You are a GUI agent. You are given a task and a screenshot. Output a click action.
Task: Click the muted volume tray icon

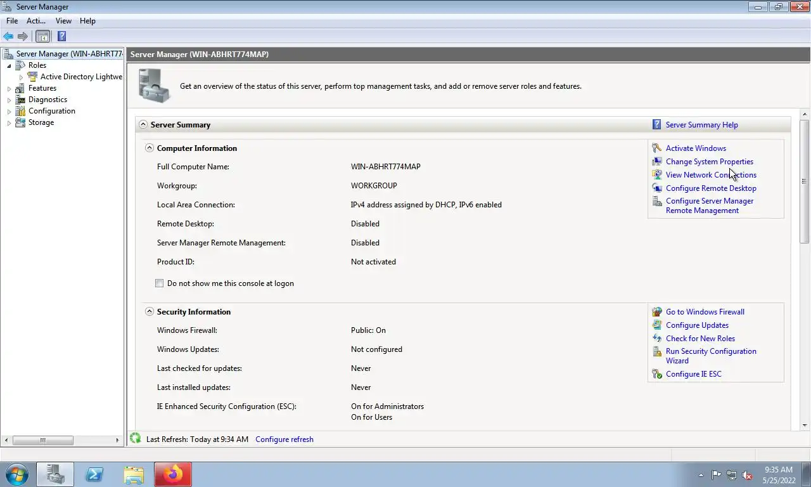coord(747,475)
